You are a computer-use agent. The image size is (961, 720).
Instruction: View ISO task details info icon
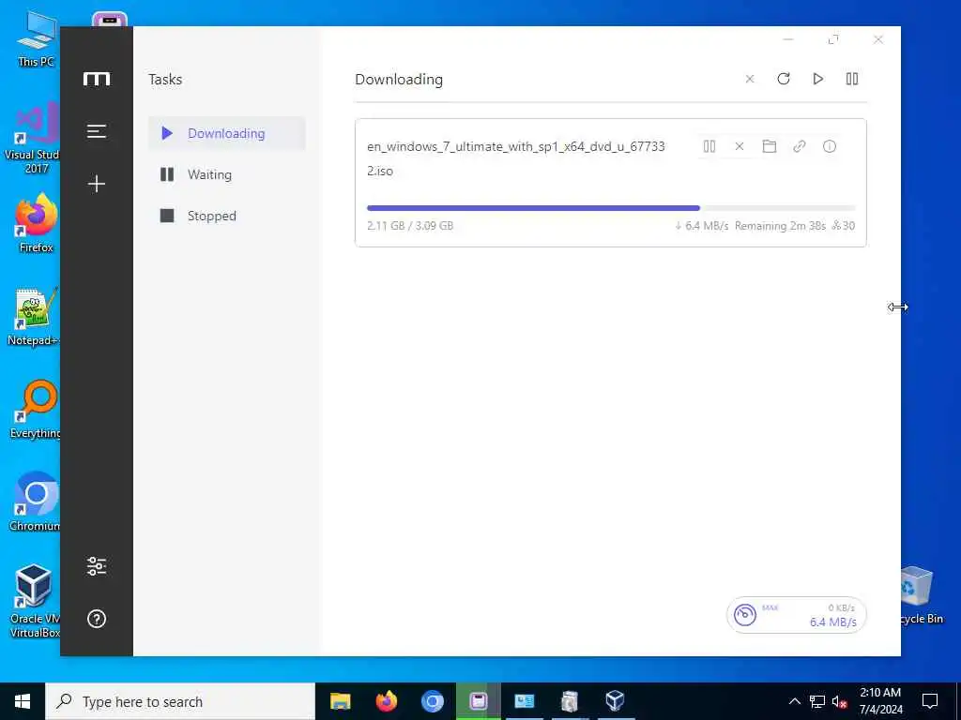(x=830, y=146)
